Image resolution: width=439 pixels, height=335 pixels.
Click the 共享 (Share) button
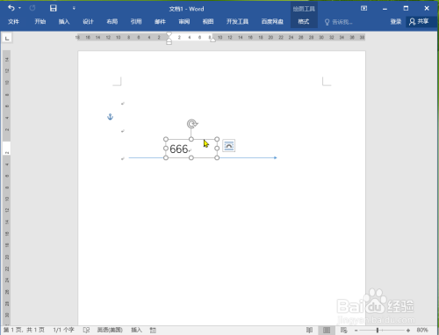tap(419, 21)
